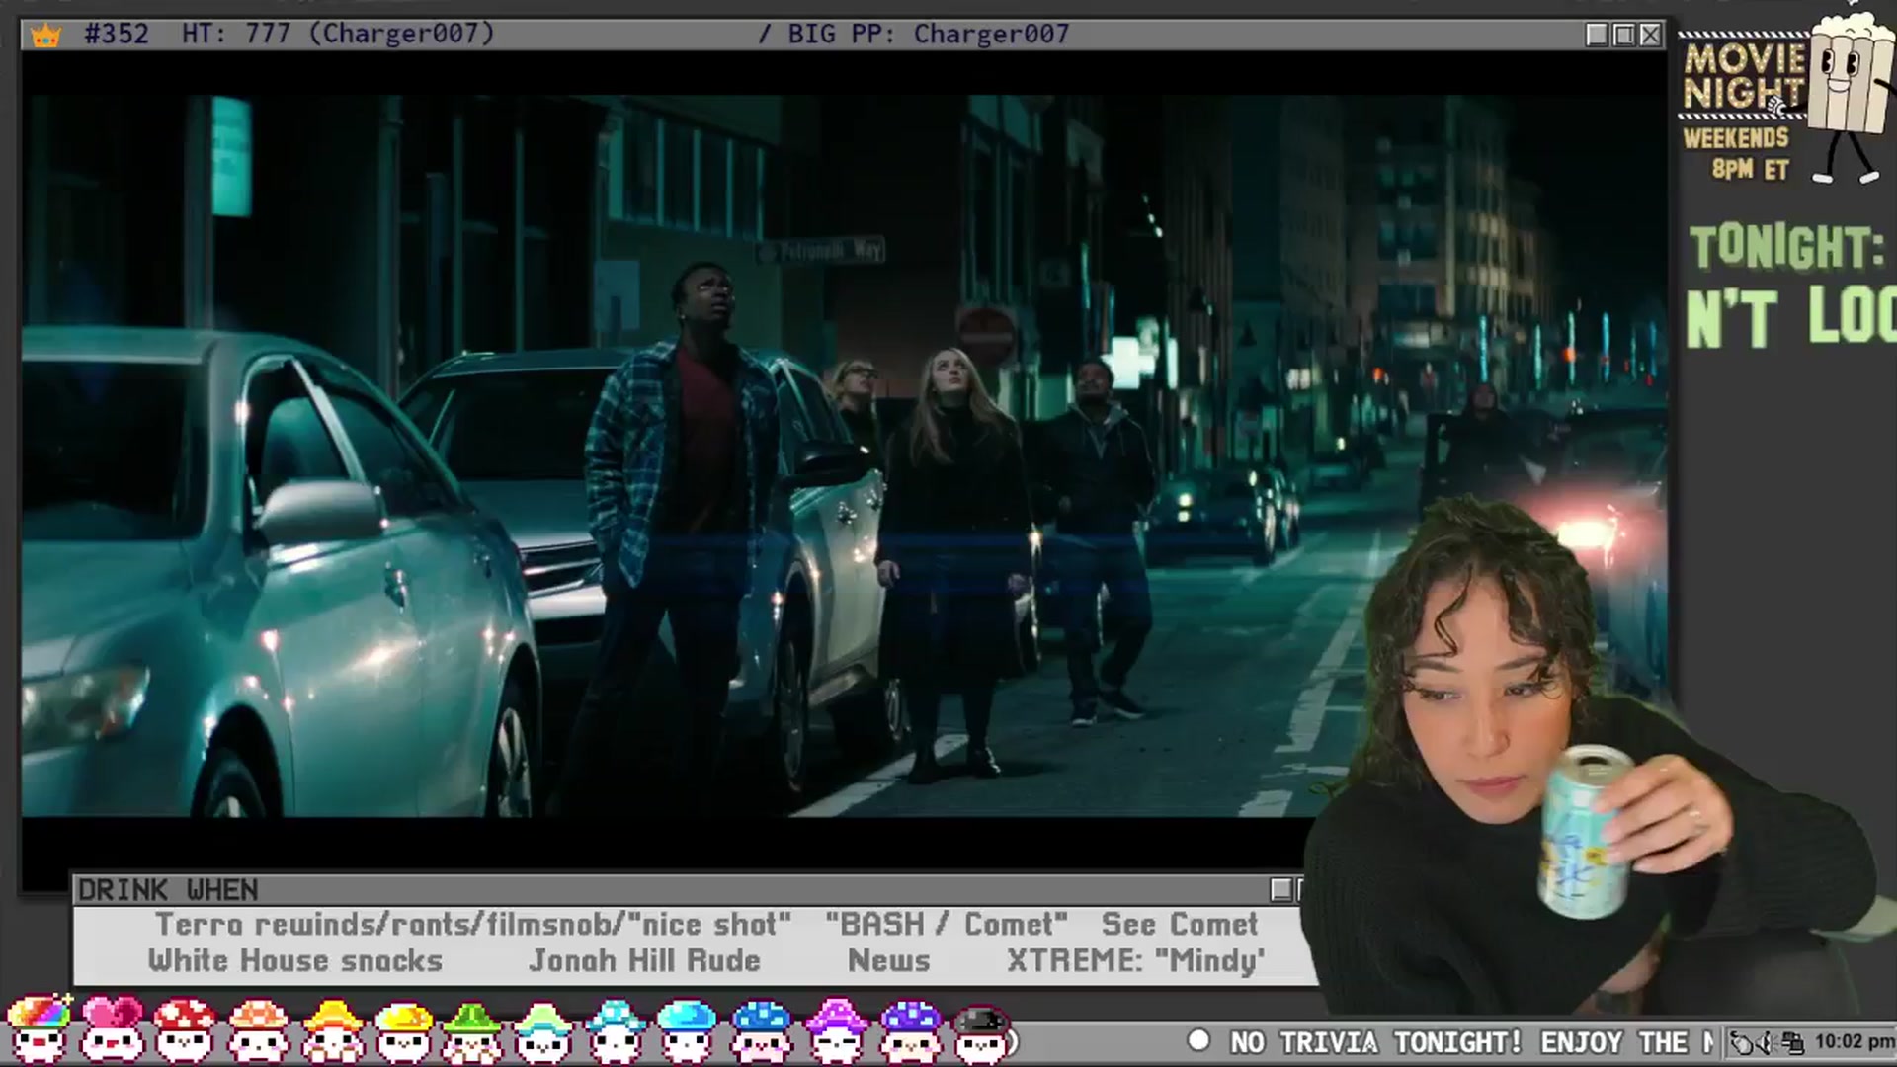
Task: Click the rainbow-capped mushroom icon
Action: (x=40, y=1029)
